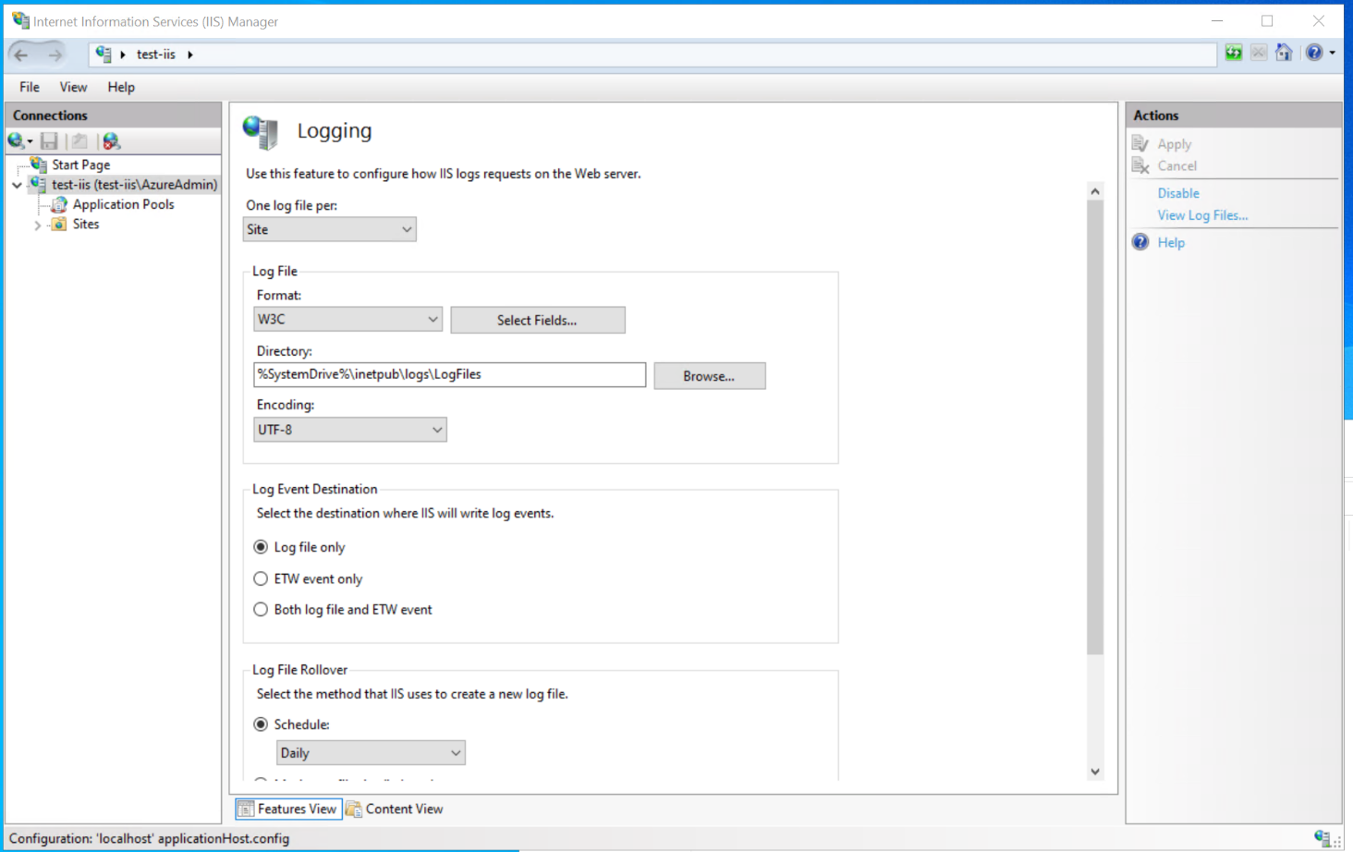
Task: Click the green Refresh Page icon
Action: coord(1234,53)
